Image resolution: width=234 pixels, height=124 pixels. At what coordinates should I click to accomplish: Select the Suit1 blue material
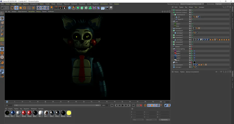coord(13,113)
